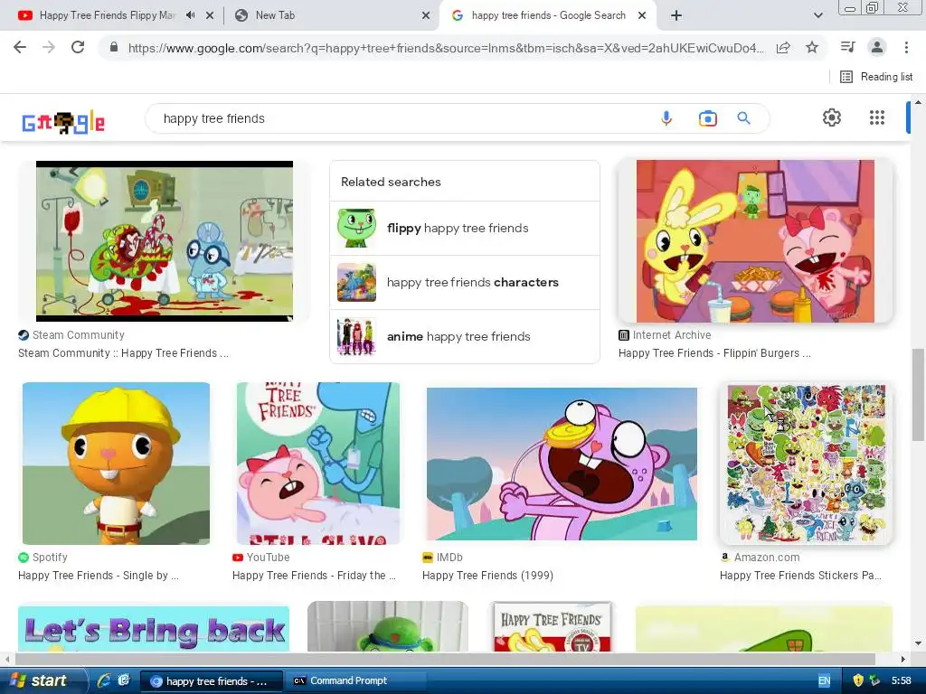Viewport: 926px width, 694px height.
Task: Click Amazon.com source link
Action: click(760, 557)
